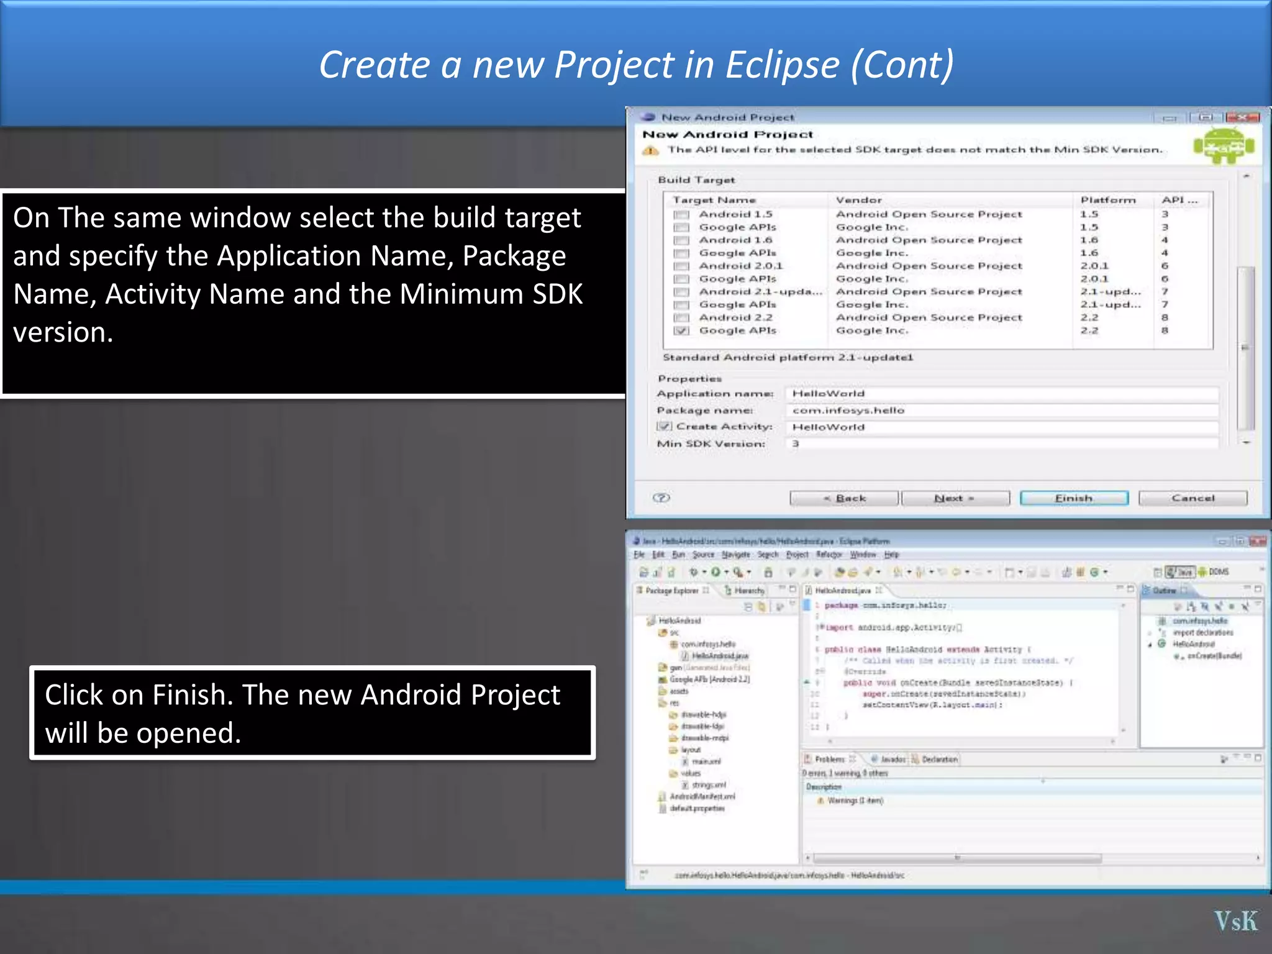1272x954 pixels.
Task: Switch to the Java perspective button
Action: 1179,572
